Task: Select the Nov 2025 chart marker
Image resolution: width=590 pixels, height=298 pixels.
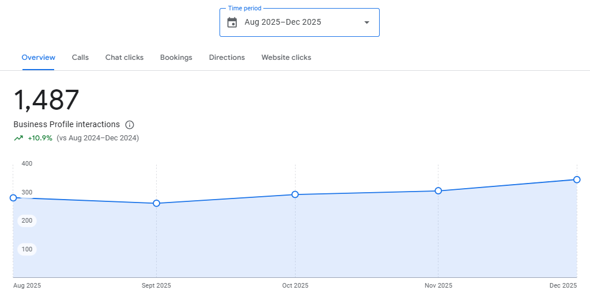Action: pyautogui.click(x=438, y=191)
